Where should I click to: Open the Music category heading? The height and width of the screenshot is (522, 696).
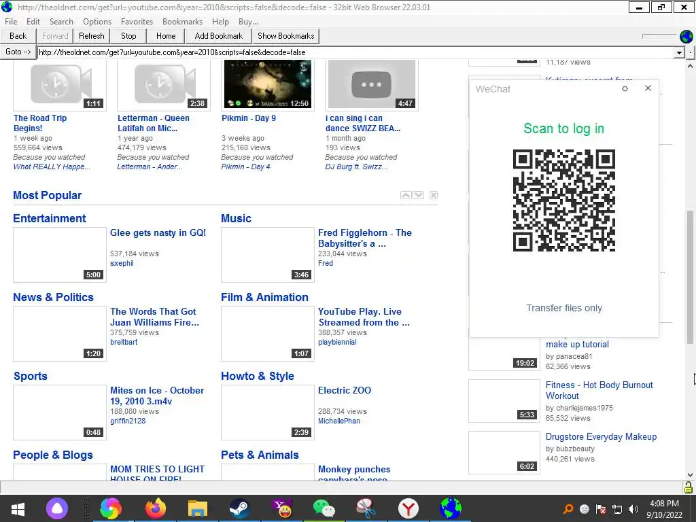(236, 218)
